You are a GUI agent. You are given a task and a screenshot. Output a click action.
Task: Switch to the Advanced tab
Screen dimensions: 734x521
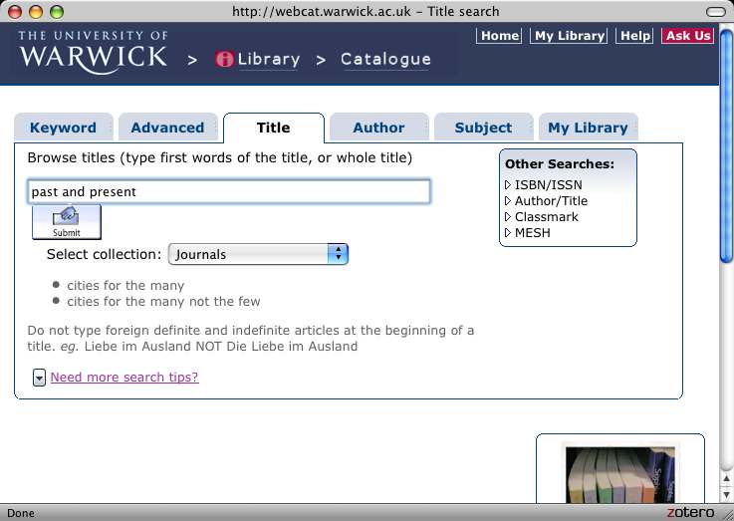tap(167, 128)
